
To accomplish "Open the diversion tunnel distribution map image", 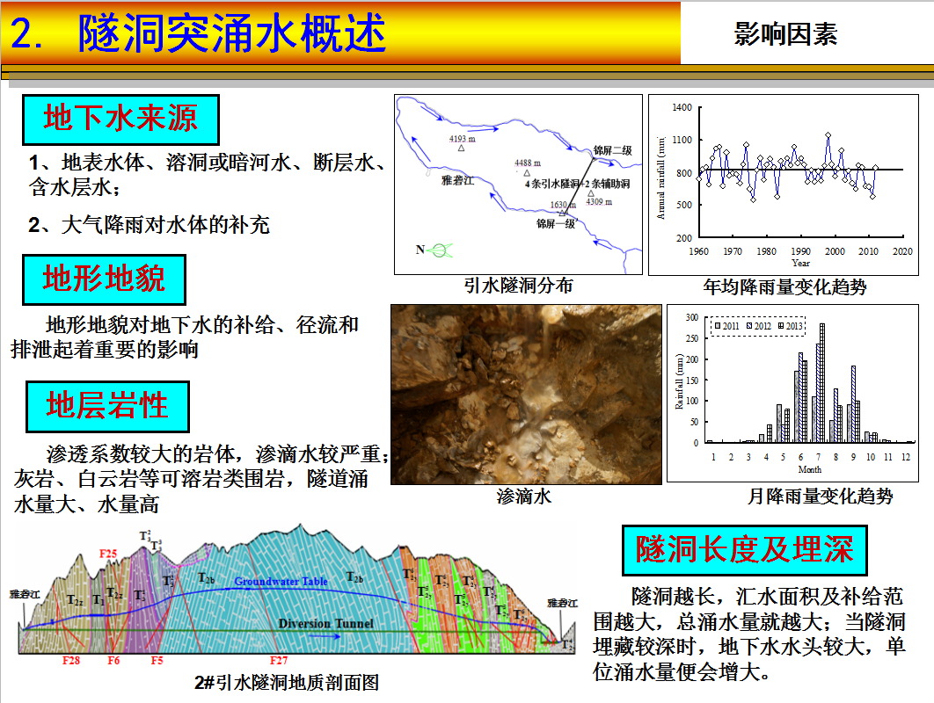I will tap(518, 185).
